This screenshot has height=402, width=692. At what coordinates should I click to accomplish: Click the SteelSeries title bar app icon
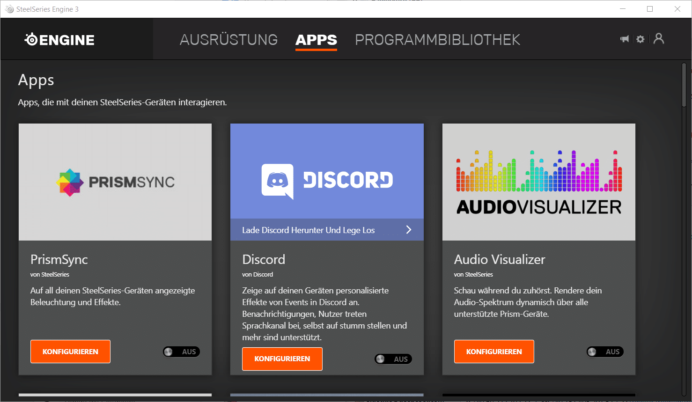(9, 9)
